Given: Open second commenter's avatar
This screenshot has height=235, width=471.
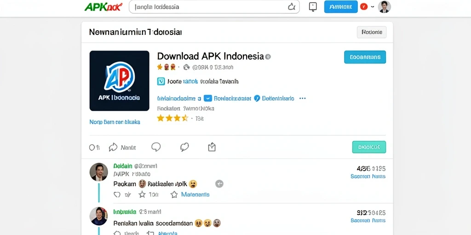Looking at the screenshot, I should click(x=98, y=216).
